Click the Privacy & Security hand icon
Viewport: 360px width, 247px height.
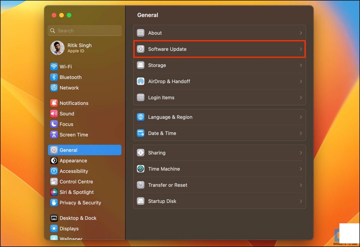tap(54, 203)
